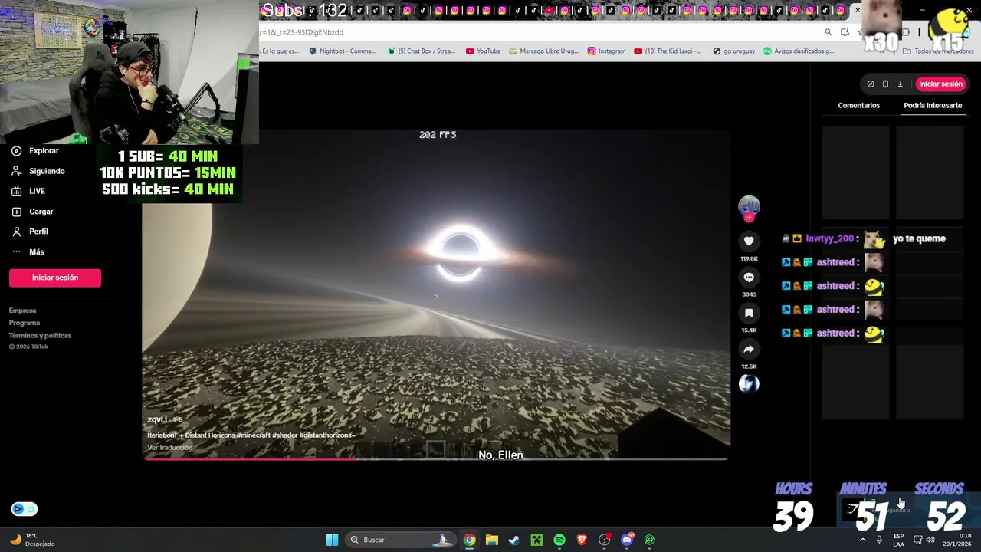
Task: Click the zoom magnifier in Chrome address bar
Action: pos(828,32)
